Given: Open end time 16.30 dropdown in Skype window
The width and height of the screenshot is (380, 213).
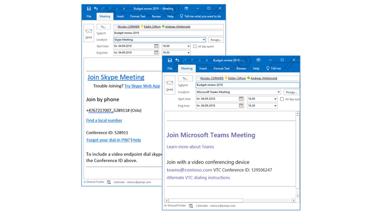Looking at the screenshot, I should [x=189, y=53].
